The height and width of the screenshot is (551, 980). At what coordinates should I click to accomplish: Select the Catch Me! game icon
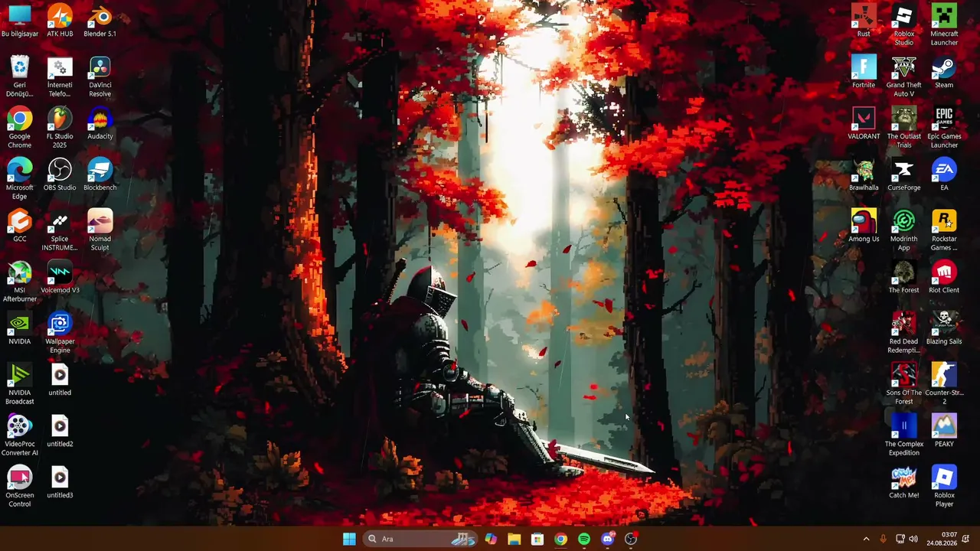pos(904,483)
